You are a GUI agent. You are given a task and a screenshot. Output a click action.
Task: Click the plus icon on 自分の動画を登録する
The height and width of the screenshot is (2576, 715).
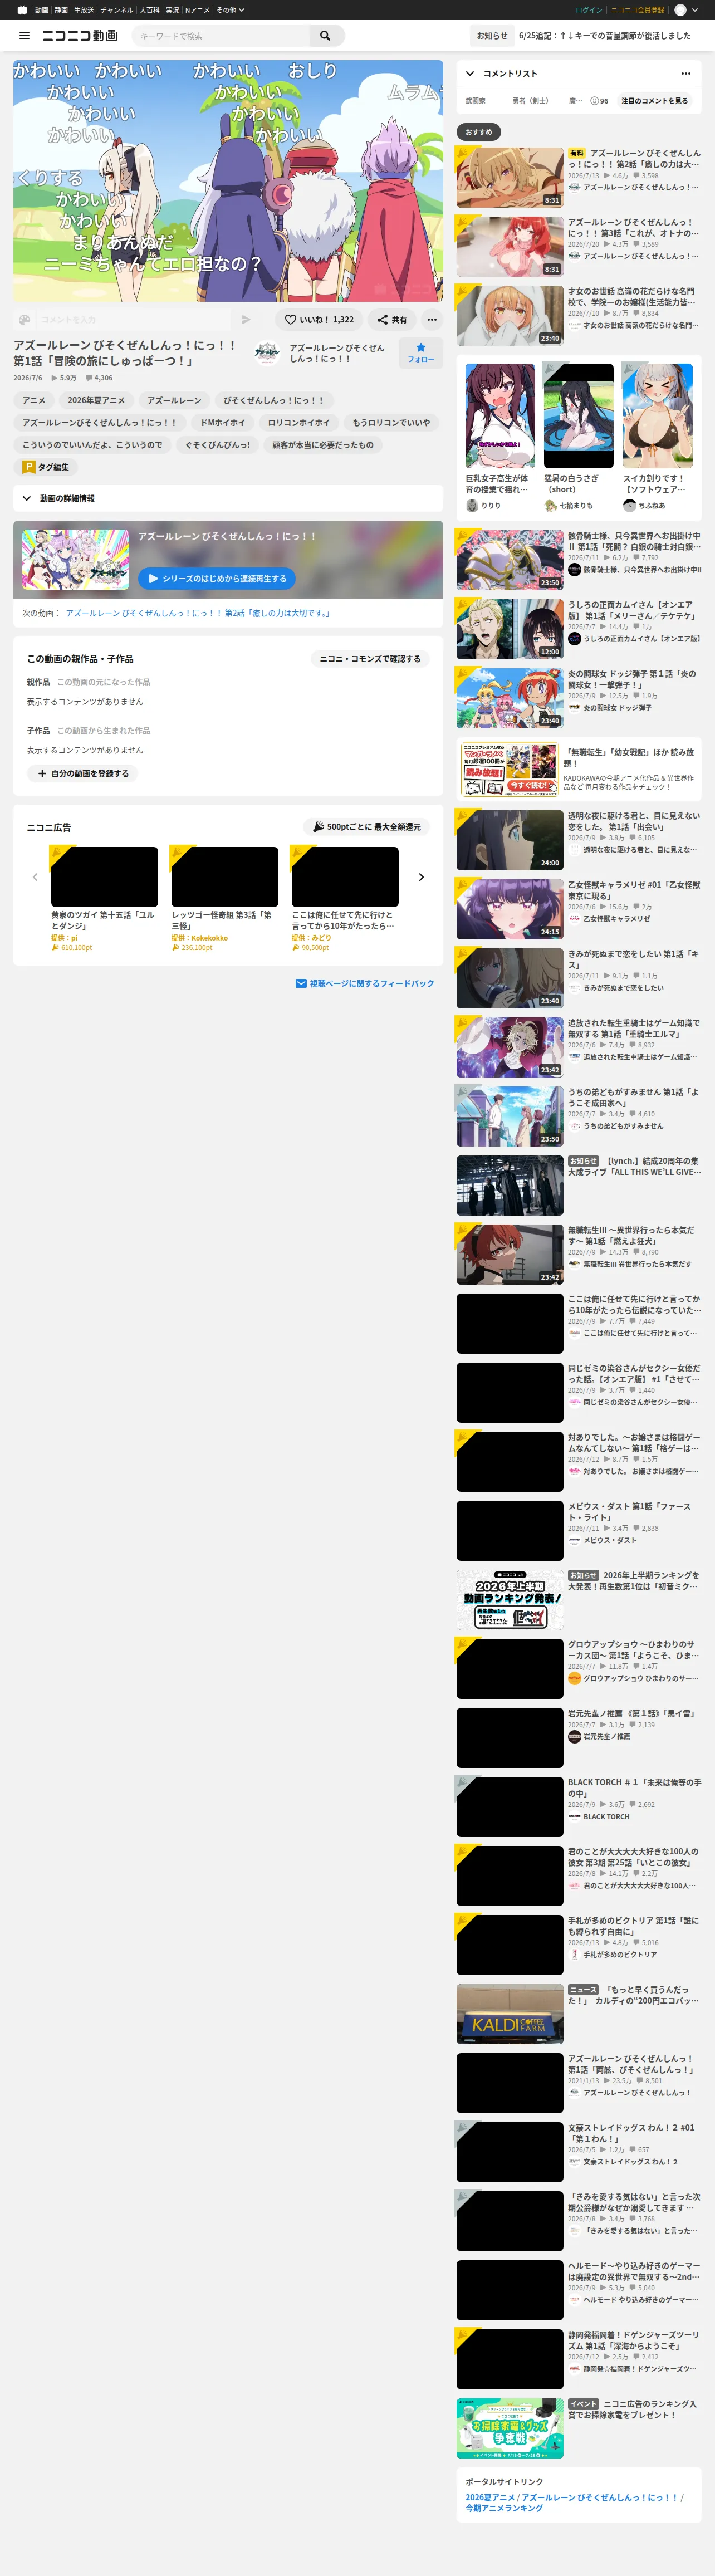pos(42,774)
